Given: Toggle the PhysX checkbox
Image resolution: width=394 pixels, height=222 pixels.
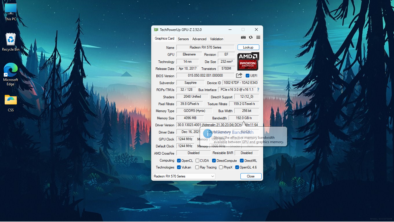Looking at the screenshot, I should [221, 167].
